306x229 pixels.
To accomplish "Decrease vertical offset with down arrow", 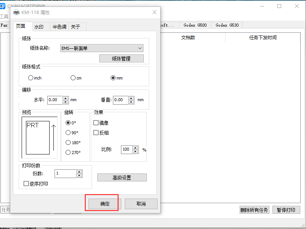I will pyautogui.click(x=131, y=102).
